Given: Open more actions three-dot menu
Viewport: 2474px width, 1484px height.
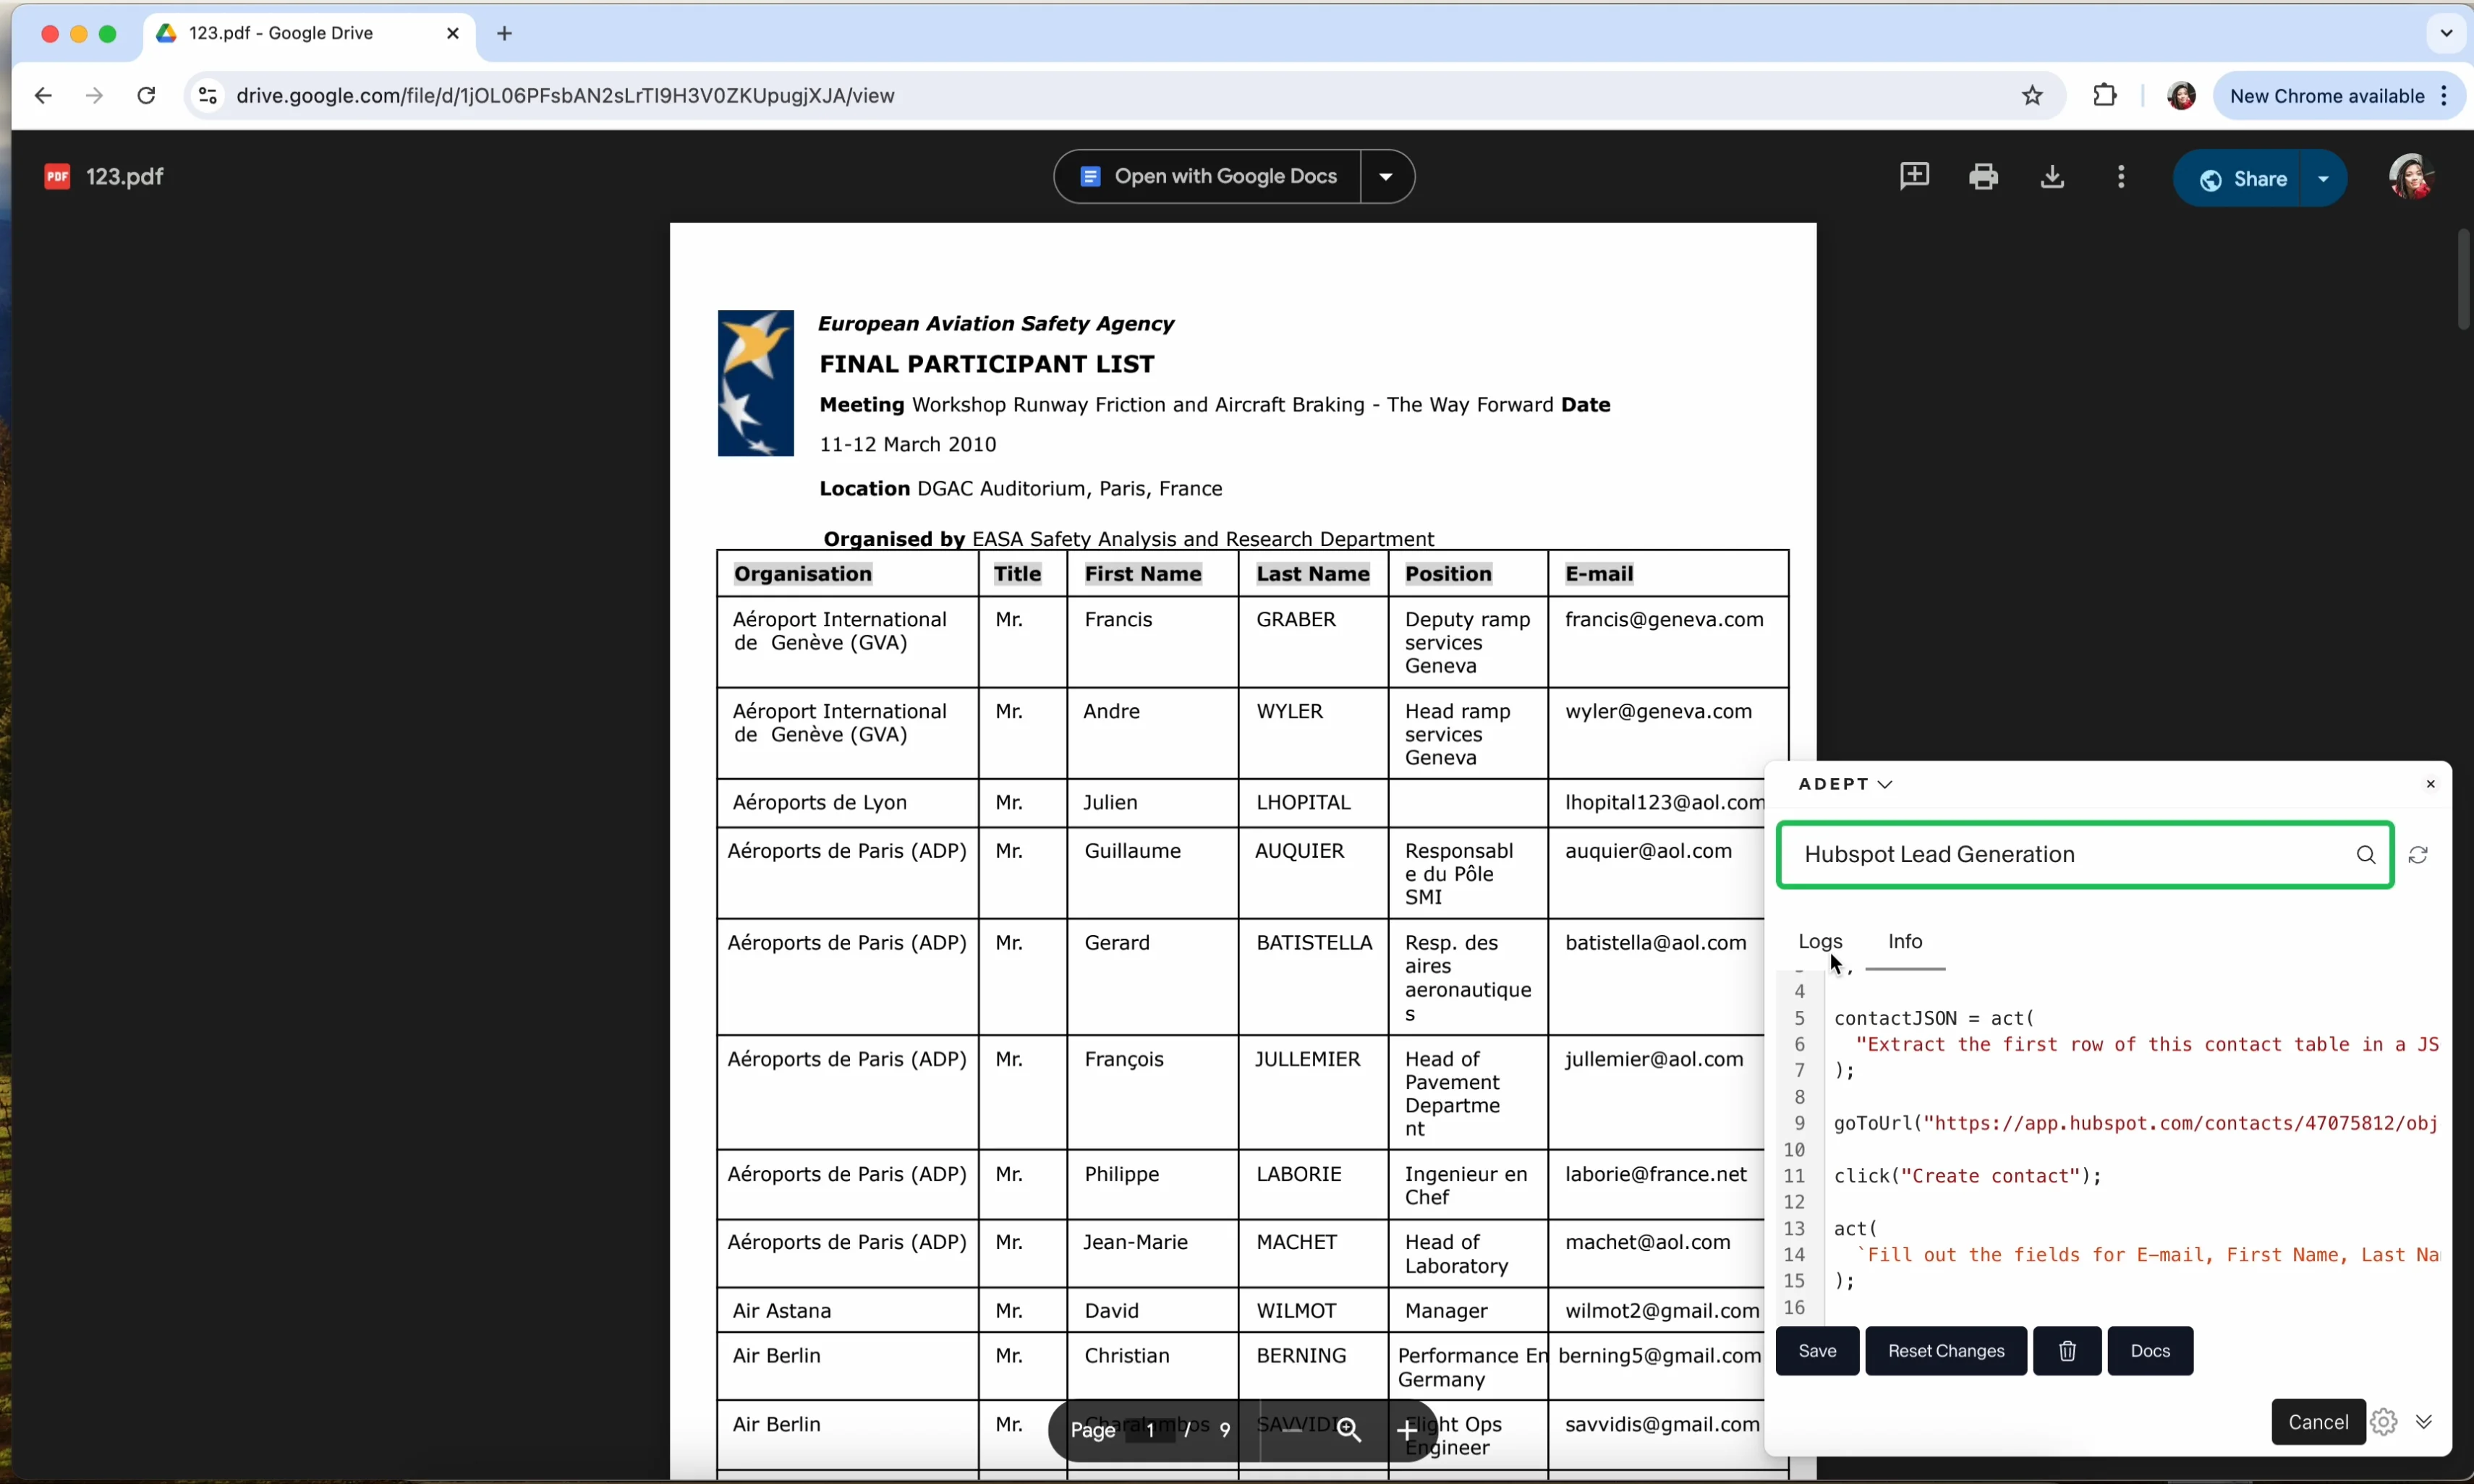Looking at the screenshot, I should coord(2120,177).
